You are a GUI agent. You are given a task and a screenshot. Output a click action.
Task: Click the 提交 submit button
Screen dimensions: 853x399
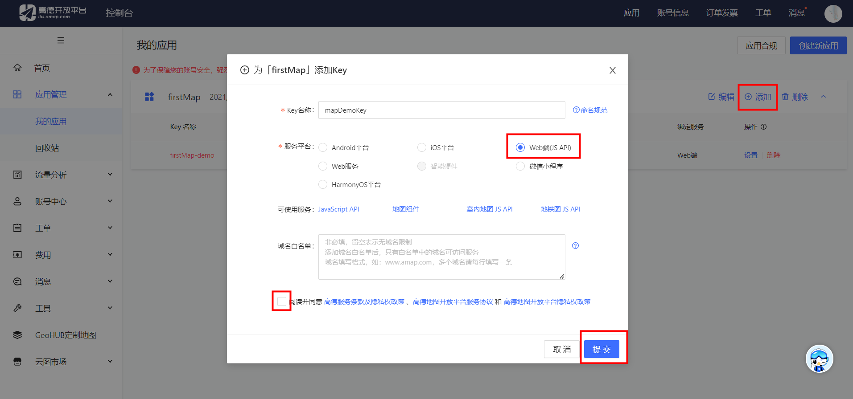click(x=602, y=349)
